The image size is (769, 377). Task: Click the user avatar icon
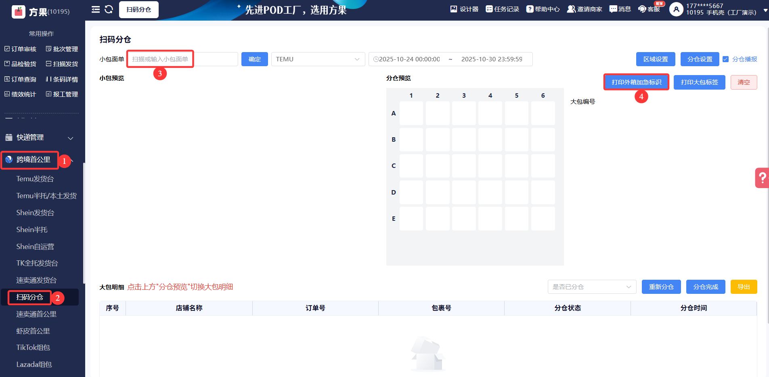(676, 9)
